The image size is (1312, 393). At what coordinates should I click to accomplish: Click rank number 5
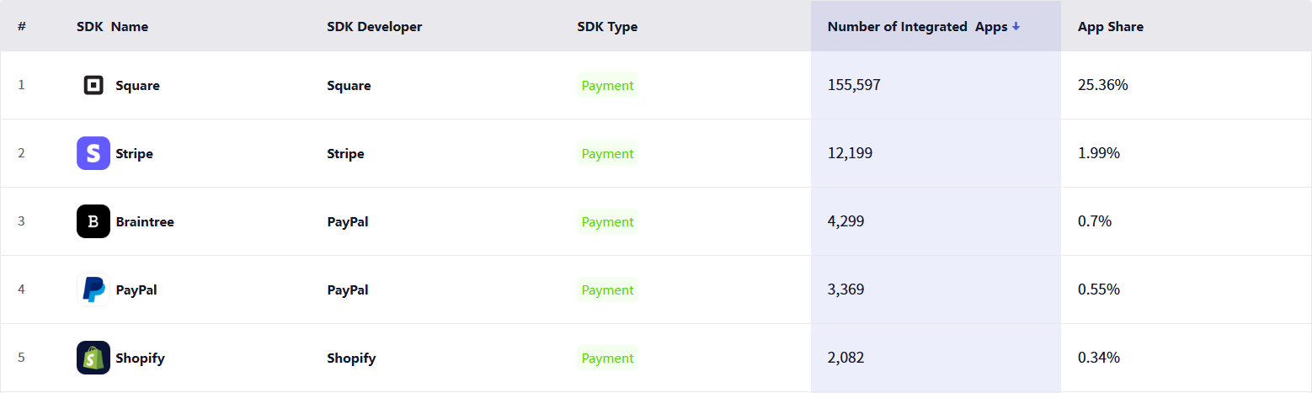tap(22, 358)
